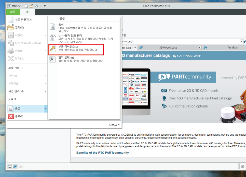Close the 3DModelSpace browser tab
This screenshot has width=246, height=177.
point(199,47)
